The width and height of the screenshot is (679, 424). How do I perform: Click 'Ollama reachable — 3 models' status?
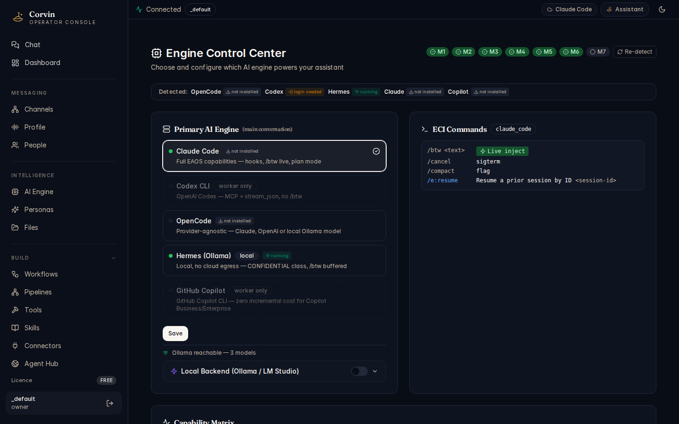click(214, 353)
